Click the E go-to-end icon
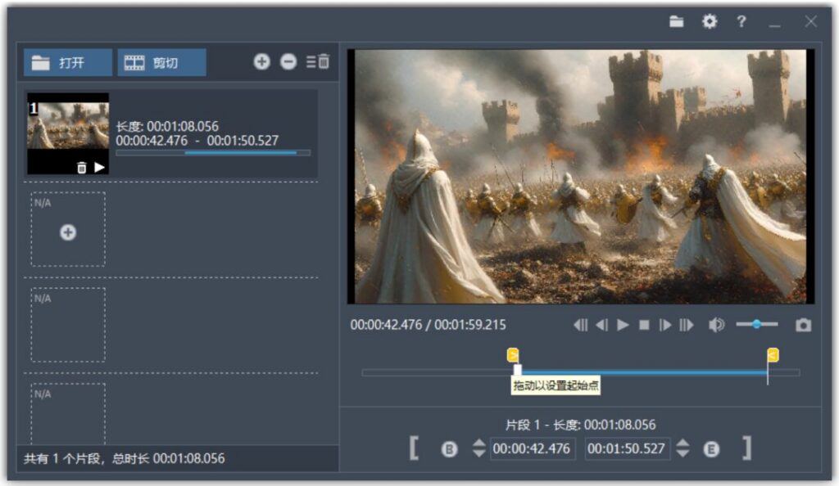The height and width of the screenshot is (486, 839). point(711,449)
